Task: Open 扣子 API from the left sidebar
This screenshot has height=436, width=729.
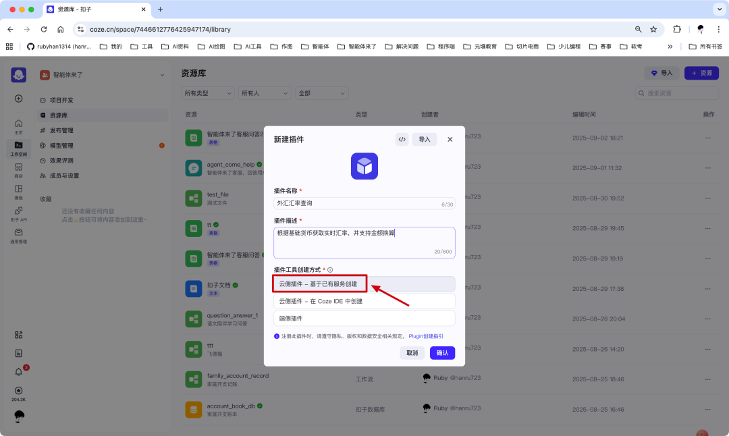Action: pos(18,215)
